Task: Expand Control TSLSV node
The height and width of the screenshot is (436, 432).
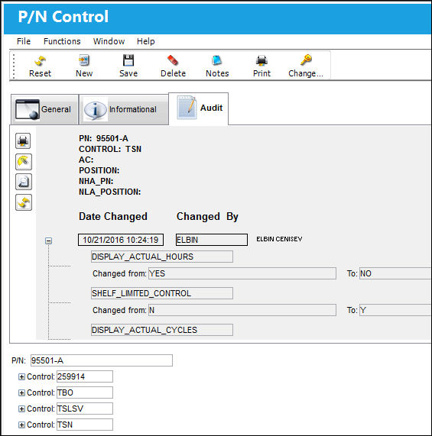Action: pos(21,409)
